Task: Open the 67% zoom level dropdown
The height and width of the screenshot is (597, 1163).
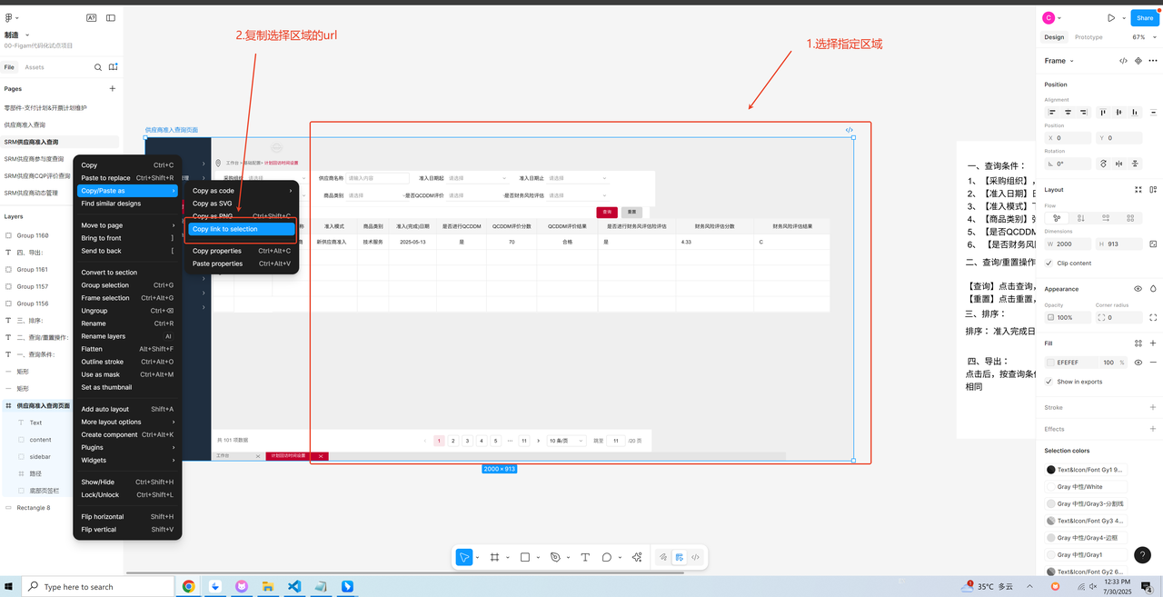Action: 1140,37
